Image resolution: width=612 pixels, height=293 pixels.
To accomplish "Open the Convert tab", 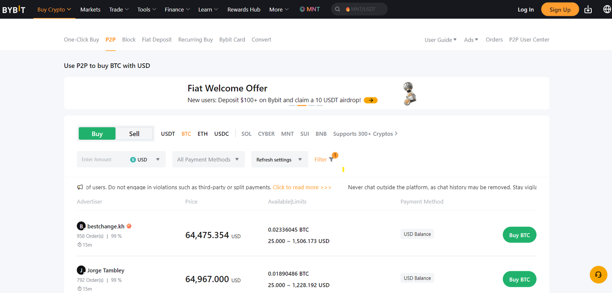I will coord(261,40).
